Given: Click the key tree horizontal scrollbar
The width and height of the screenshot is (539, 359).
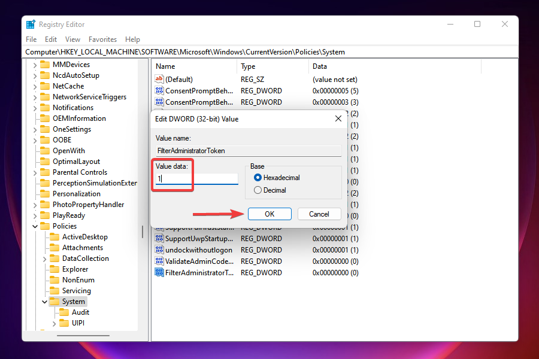Looking at the screenshot, I should (x=83, y=335).
